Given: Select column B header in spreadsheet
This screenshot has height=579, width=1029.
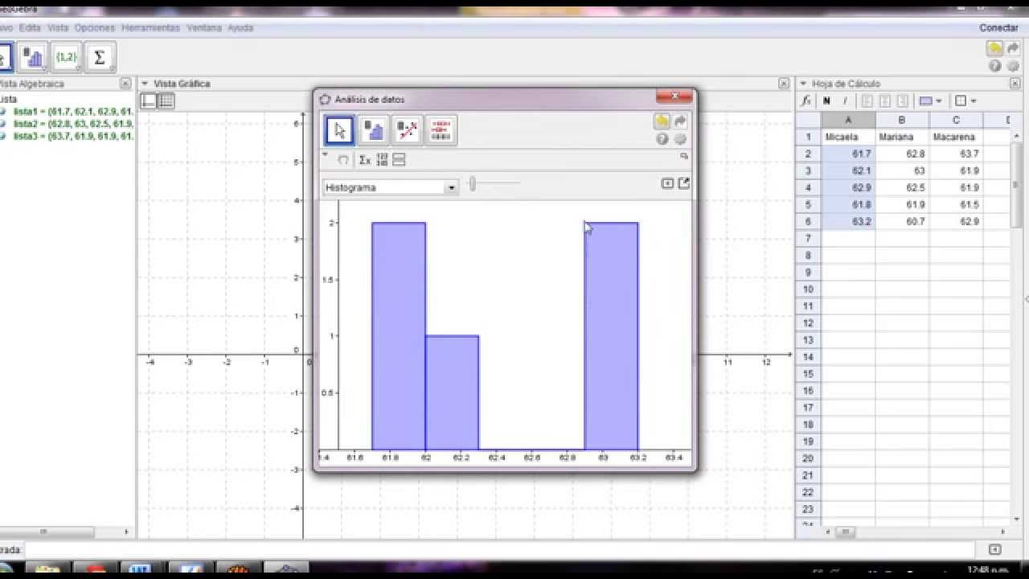Looking at the screenshot, I should point(902,120).
